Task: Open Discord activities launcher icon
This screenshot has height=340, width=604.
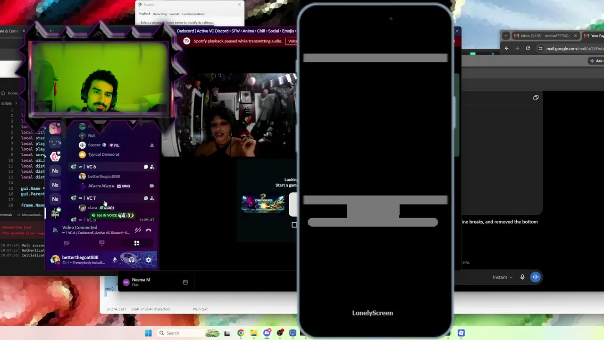Action: click(136, 243)
